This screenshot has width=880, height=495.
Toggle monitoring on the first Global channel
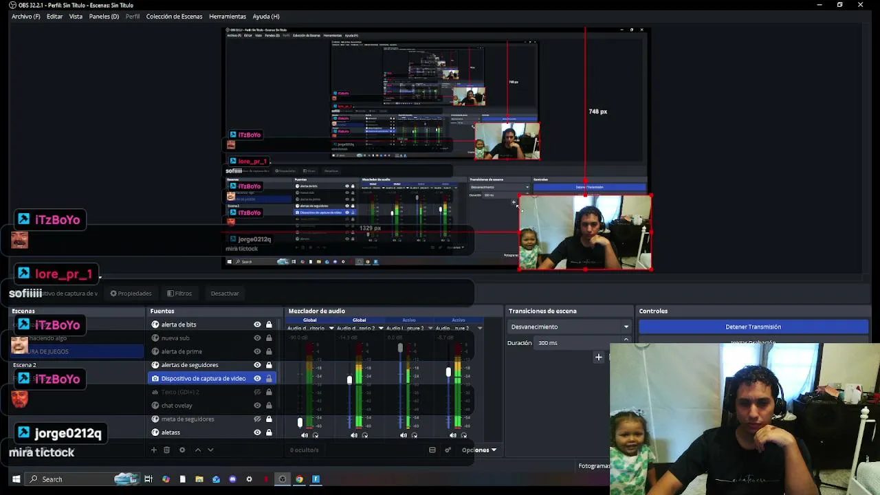(316, 435)
